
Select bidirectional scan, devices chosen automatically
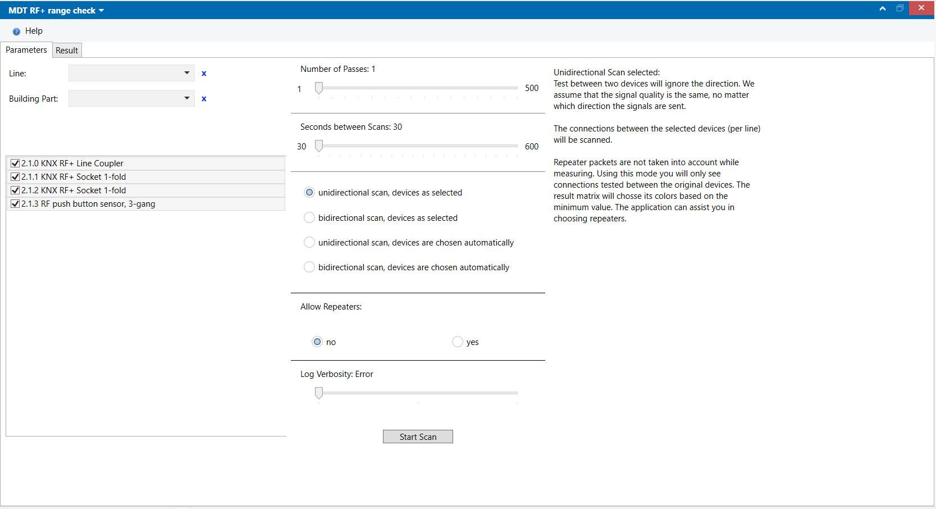click(309, 267)
